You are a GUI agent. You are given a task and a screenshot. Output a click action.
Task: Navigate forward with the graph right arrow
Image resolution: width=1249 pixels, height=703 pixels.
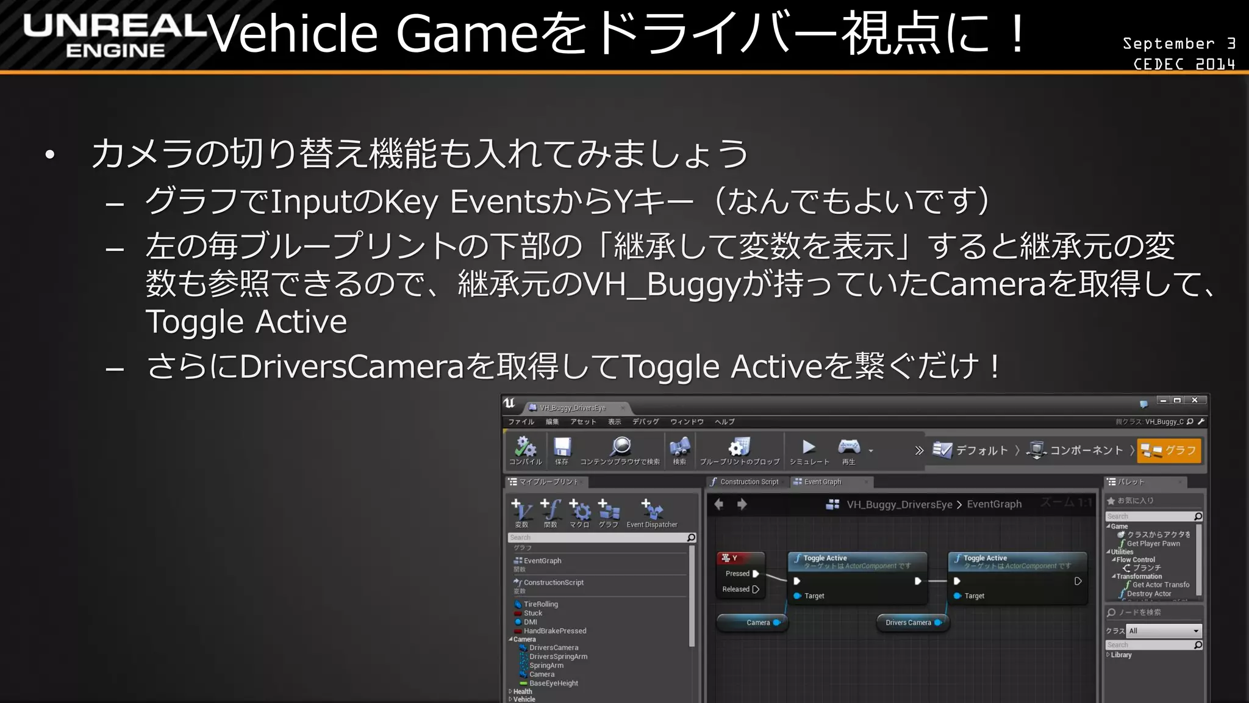[x=742, y=504]
